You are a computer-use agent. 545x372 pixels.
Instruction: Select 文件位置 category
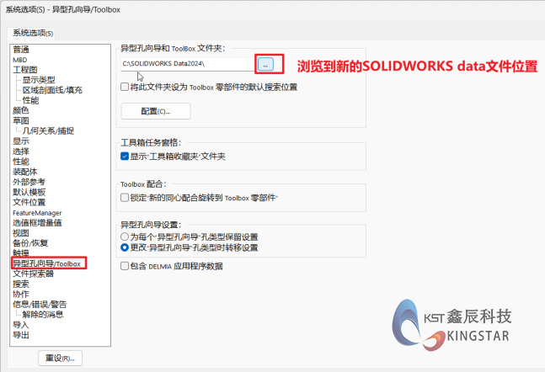click(x=29, y=202)
